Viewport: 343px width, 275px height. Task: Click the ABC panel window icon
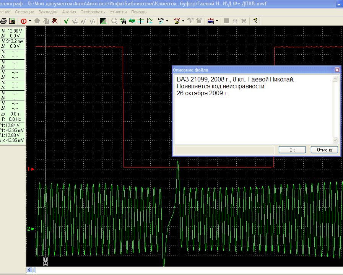211,21
